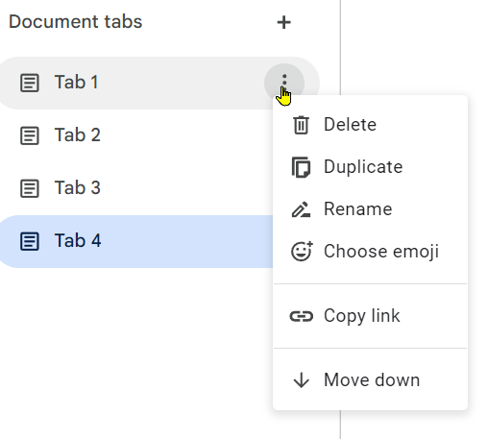The height and width of the screenshot is (439, 488).
Task: Switch to Tab 3 in the sidebar
Action: 136,188
